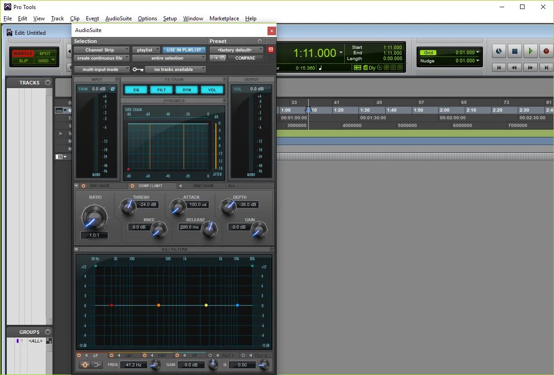
Task: Open 'no tracks available' key input dropdown
Action: tap(176, 70)
